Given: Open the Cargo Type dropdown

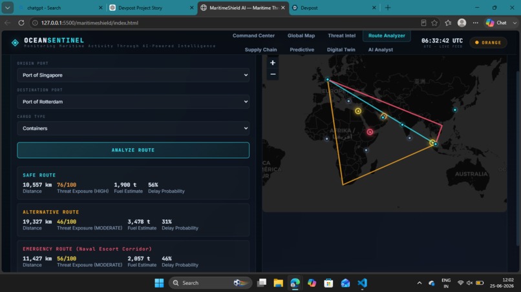Looking at the screenshot, I should point(133,128).
